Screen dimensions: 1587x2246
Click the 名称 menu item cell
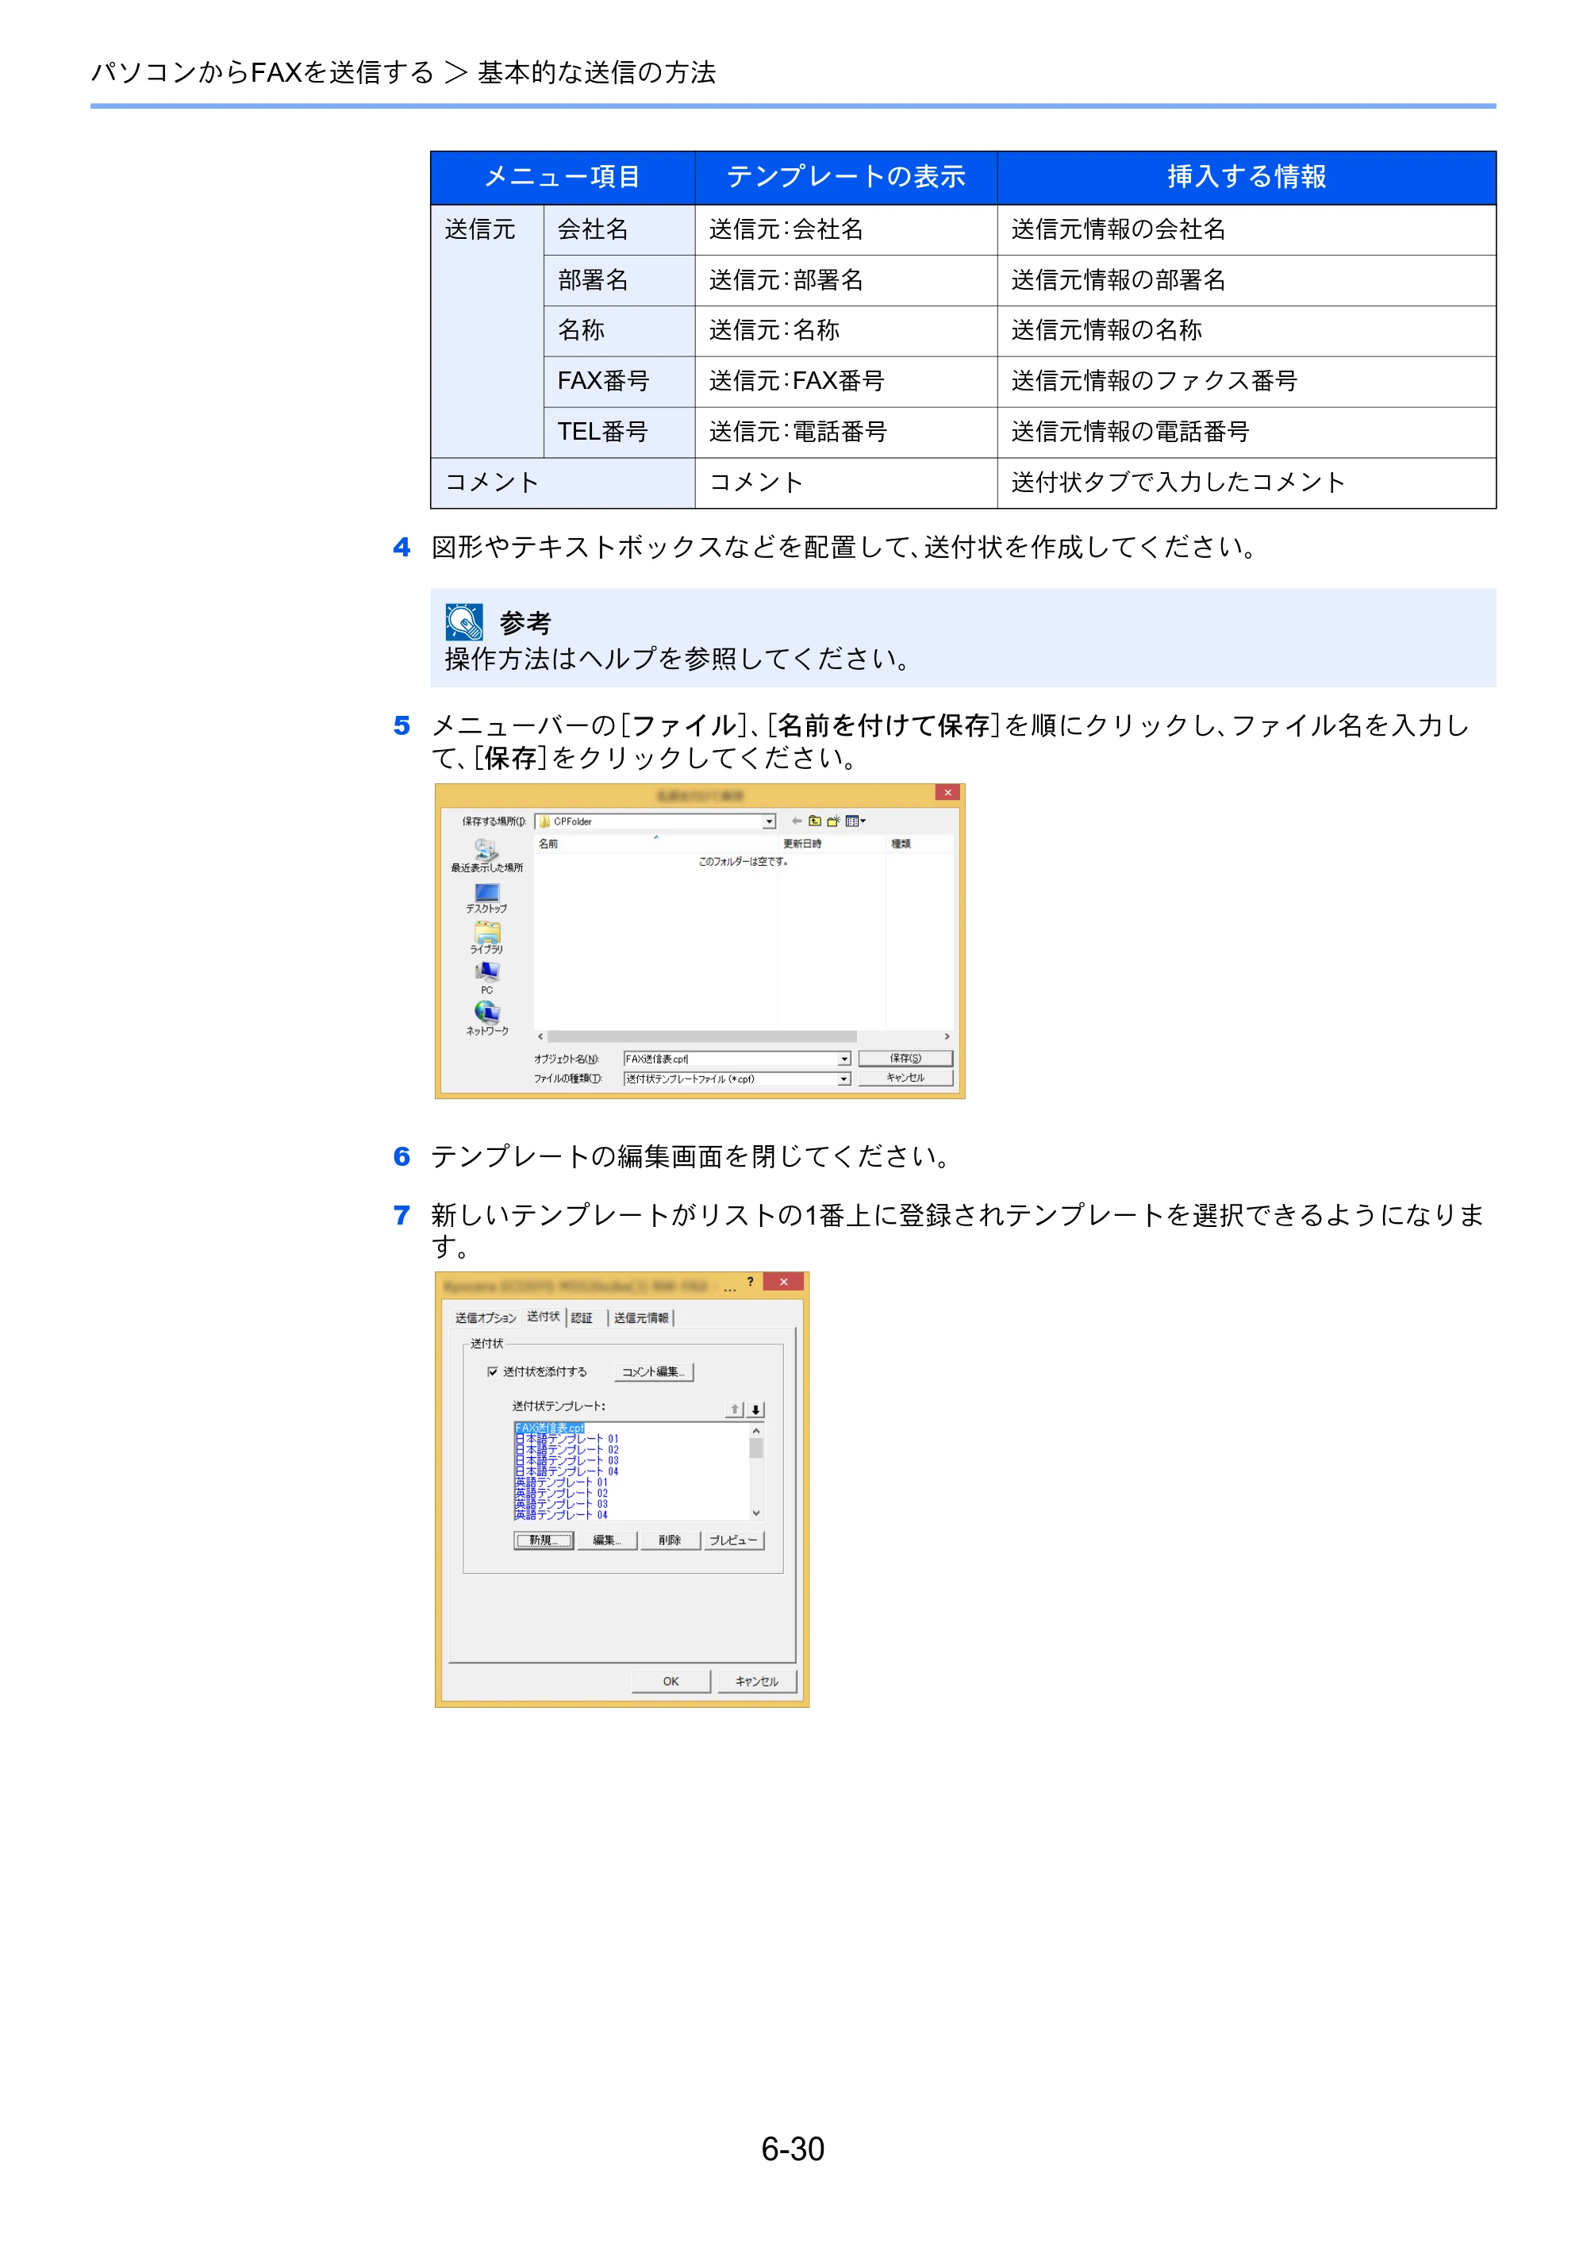coord(619,331)
